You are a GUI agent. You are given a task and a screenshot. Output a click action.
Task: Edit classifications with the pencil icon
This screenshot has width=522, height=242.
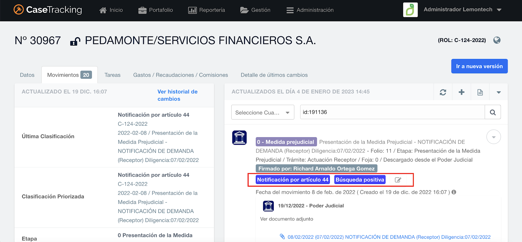[x=398, y=180]
